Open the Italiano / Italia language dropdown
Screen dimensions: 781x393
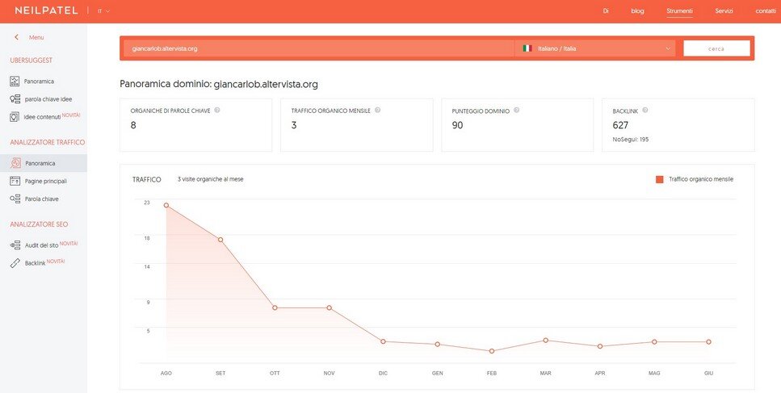click(x=594, y=48)
